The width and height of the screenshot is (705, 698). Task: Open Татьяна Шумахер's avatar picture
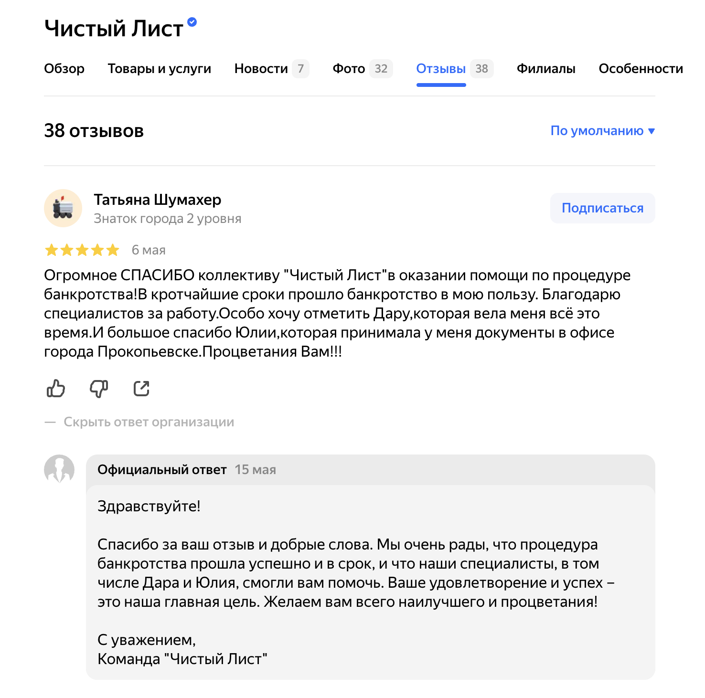coord(63,208)
